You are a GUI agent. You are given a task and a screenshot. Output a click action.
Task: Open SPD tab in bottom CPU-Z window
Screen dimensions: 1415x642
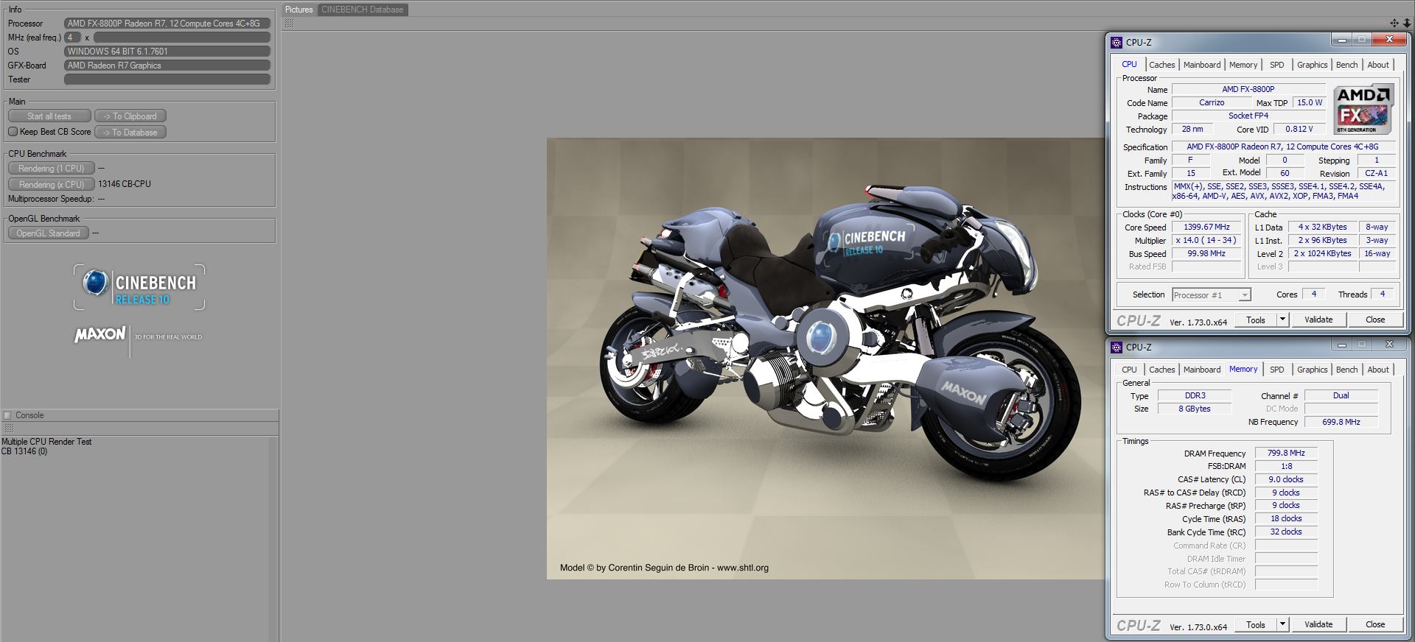1277,370
